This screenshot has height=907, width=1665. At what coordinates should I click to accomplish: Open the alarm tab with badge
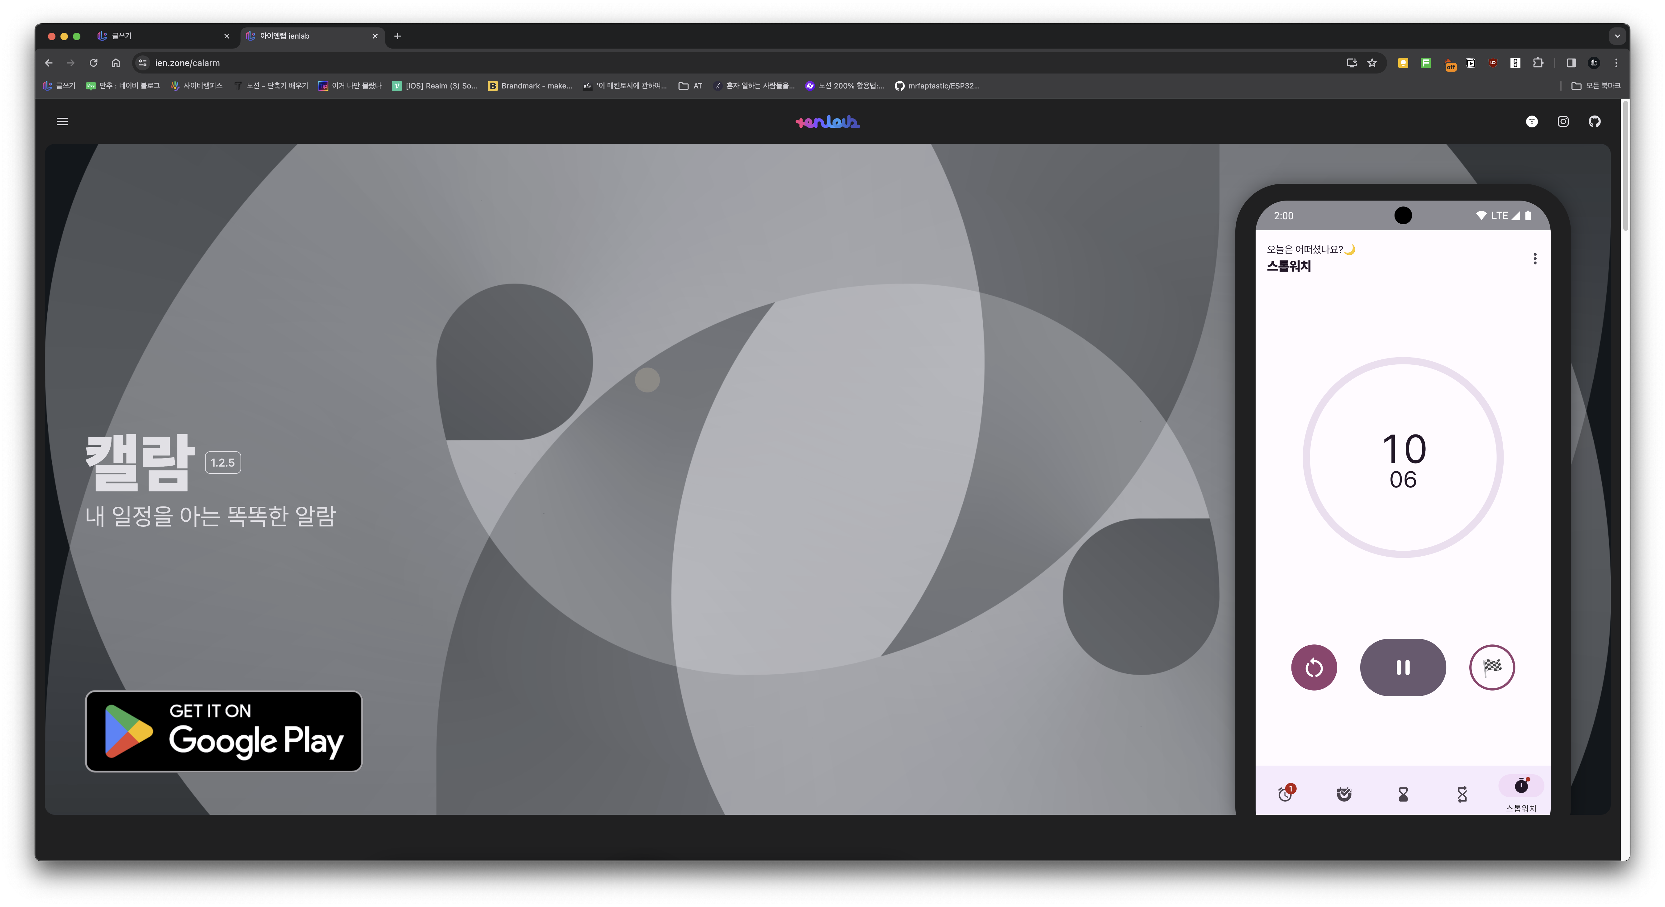(x=1286, y=793)
